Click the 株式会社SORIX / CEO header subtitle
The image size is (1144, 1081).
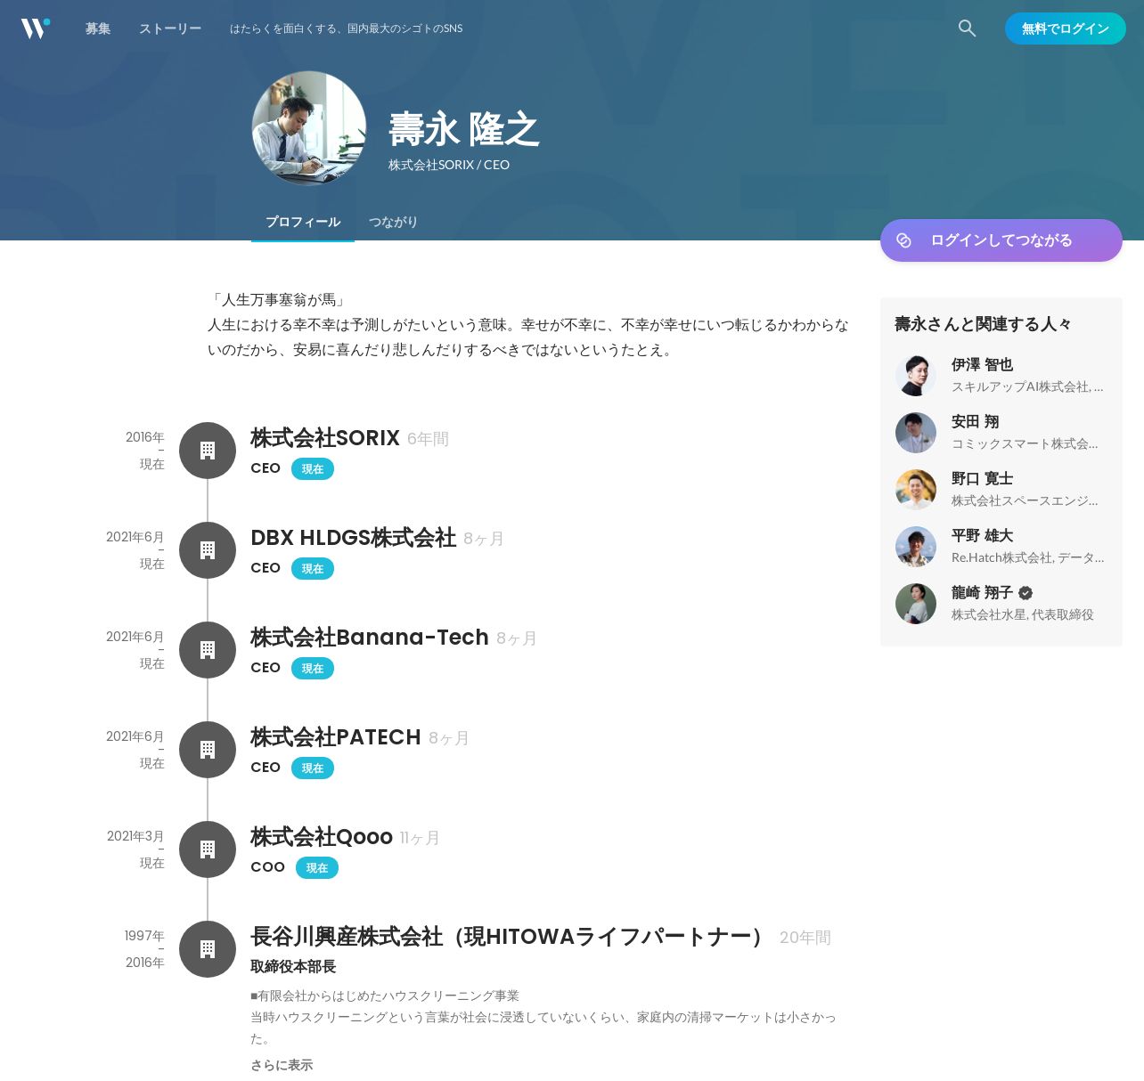point(449,165)
